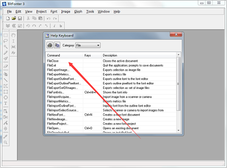This screenshot has width=227, height=168.
Task: Select the Eyedropper color picker tool
Action: [6, 136]
